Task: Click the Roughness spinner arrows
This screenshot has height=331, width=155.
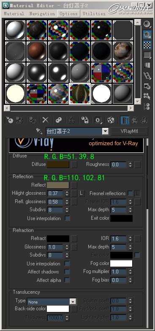Action: click(130, 165)
